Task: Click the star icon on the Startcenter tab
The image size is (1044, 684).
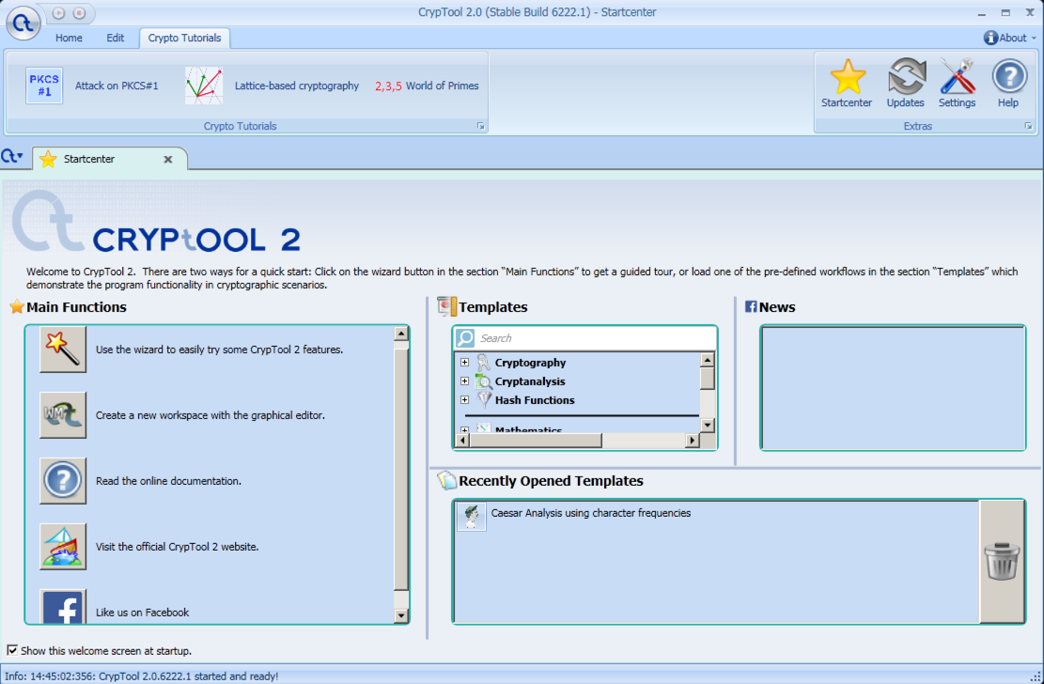Action: point(48,159)
